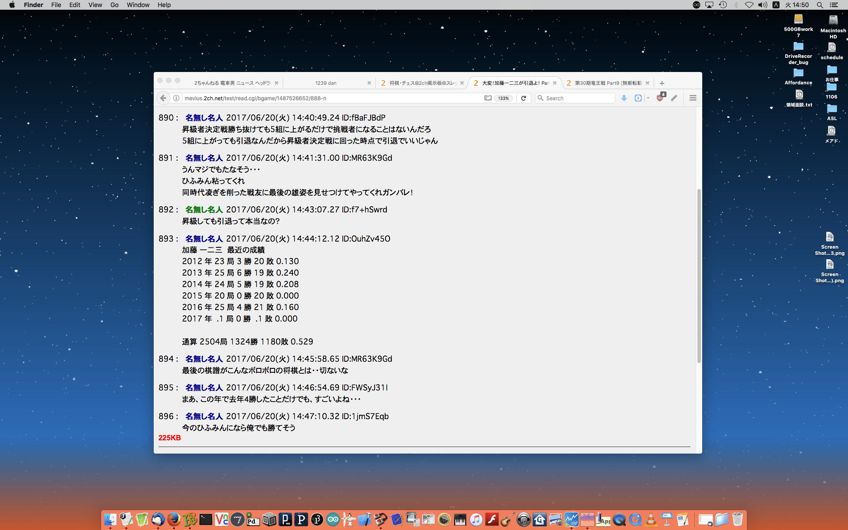The width and height of the screenshot is (848, 530).
Task: Reload the current page
Action: coord(523,98)
